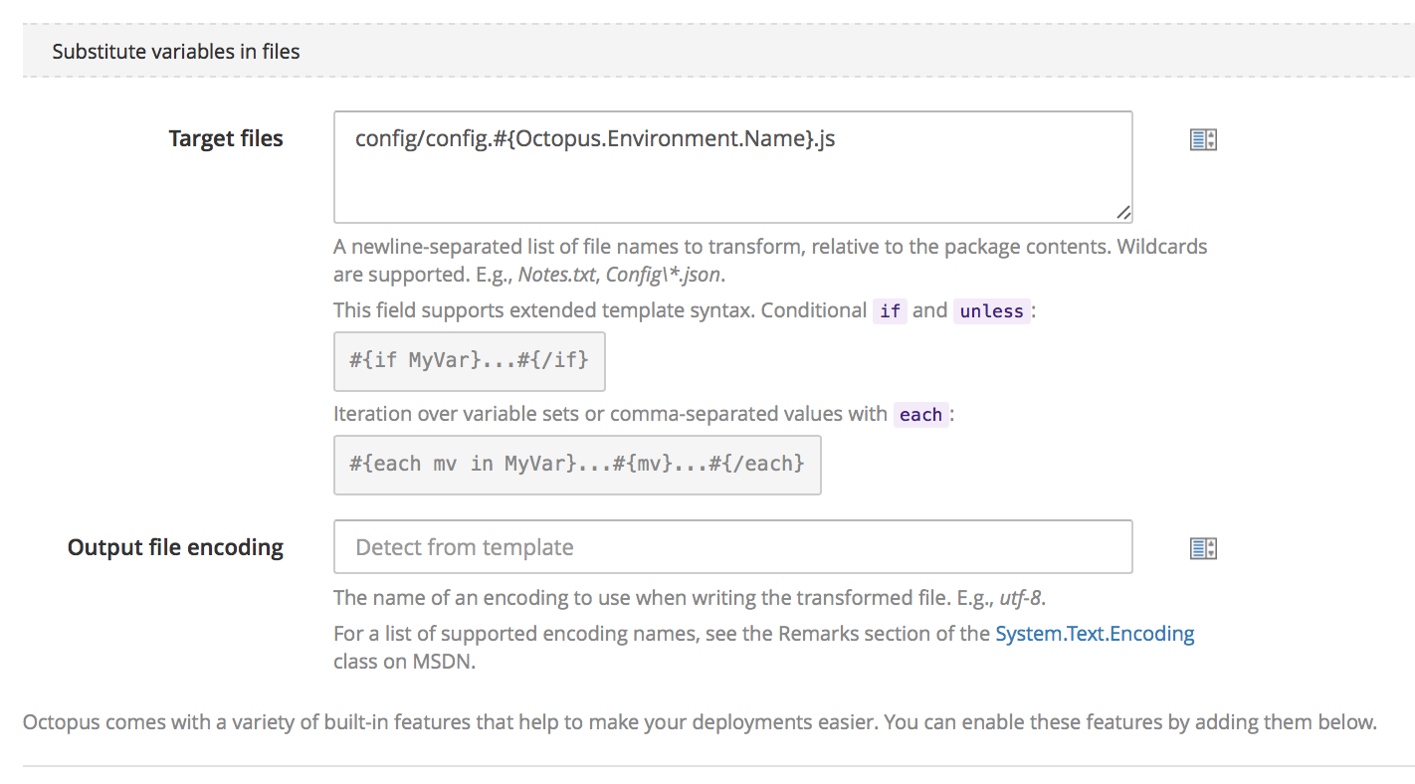Click the #{each mv in MyVar} example block
Viewport: 1415px width, 784px height.
pyautogui.click(x=576, y=464)
